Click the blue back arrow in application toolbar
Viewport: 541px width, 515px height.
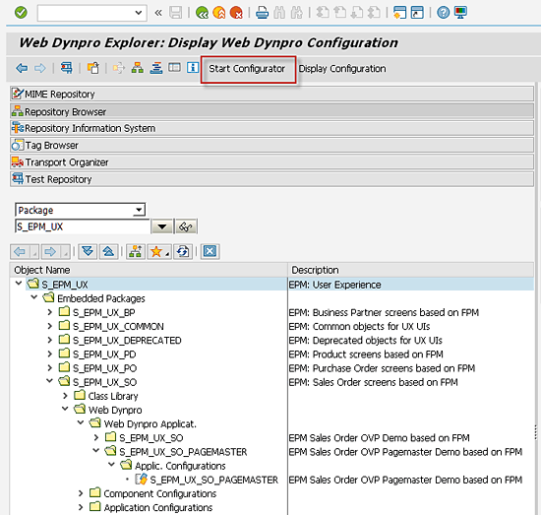[x=22, y=68]
